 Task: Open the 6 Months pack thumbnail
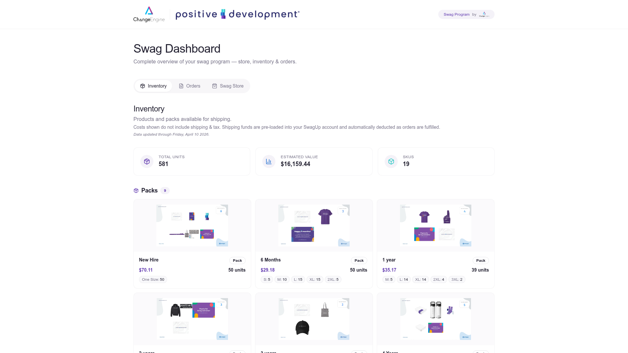tap(314, 226)
